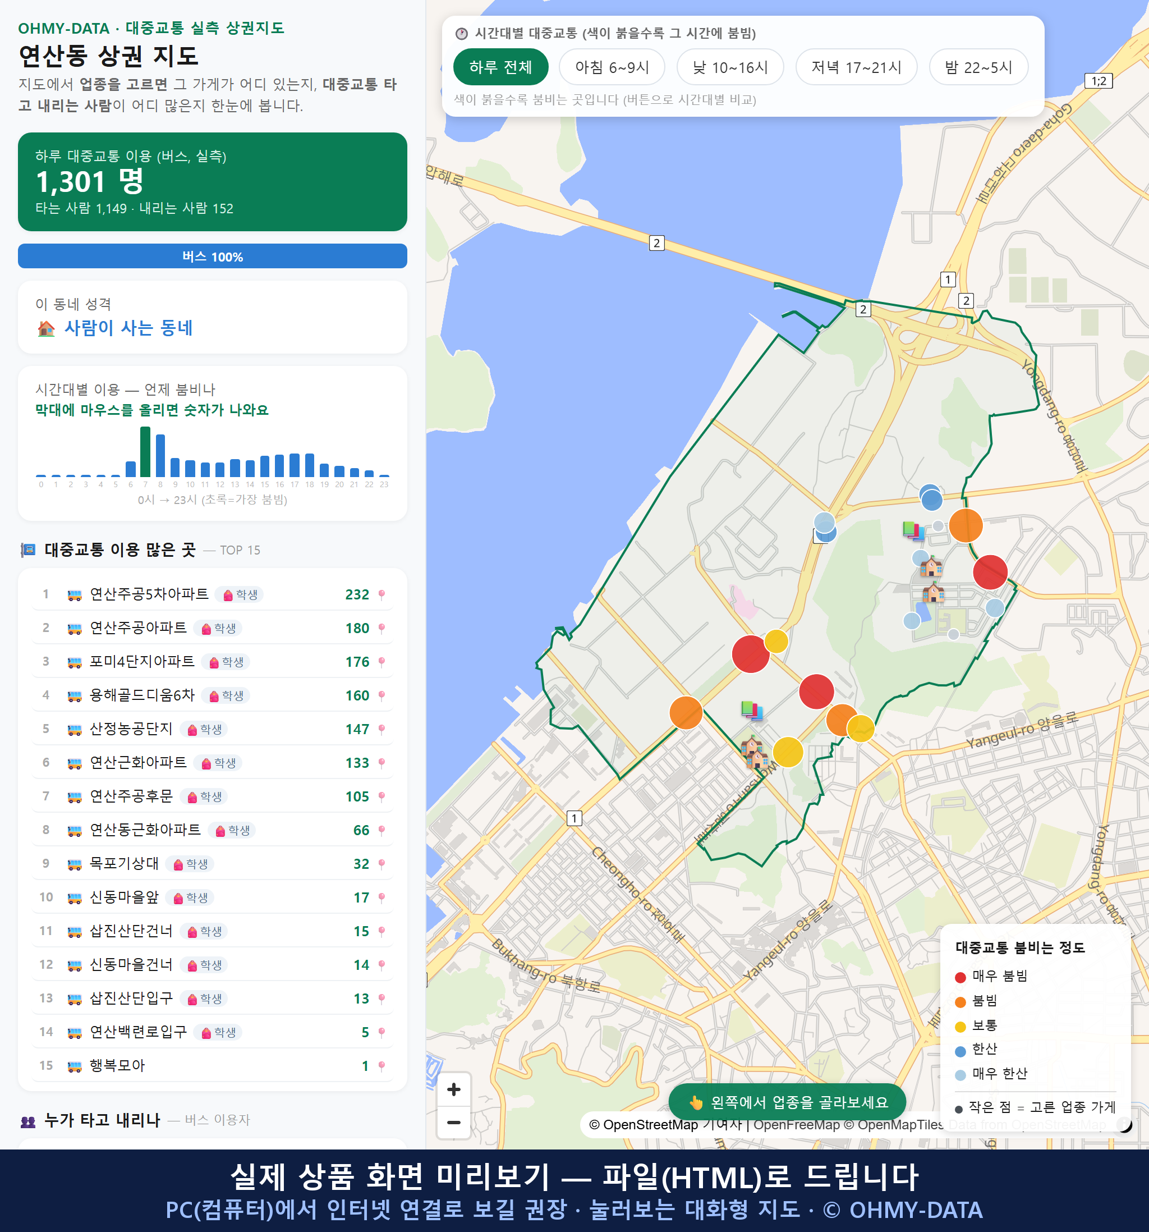Open the OpenFreeMap attribution link
This screenshot has height=1232, width=1149.
coord(797,1124)
